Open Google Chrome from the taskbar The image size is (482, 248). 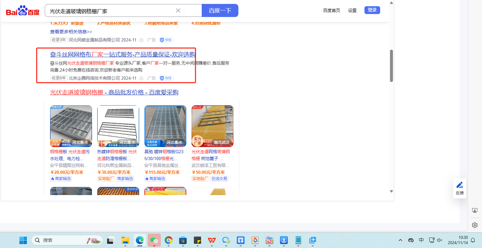pyautogui.click(x=169, y=240)
